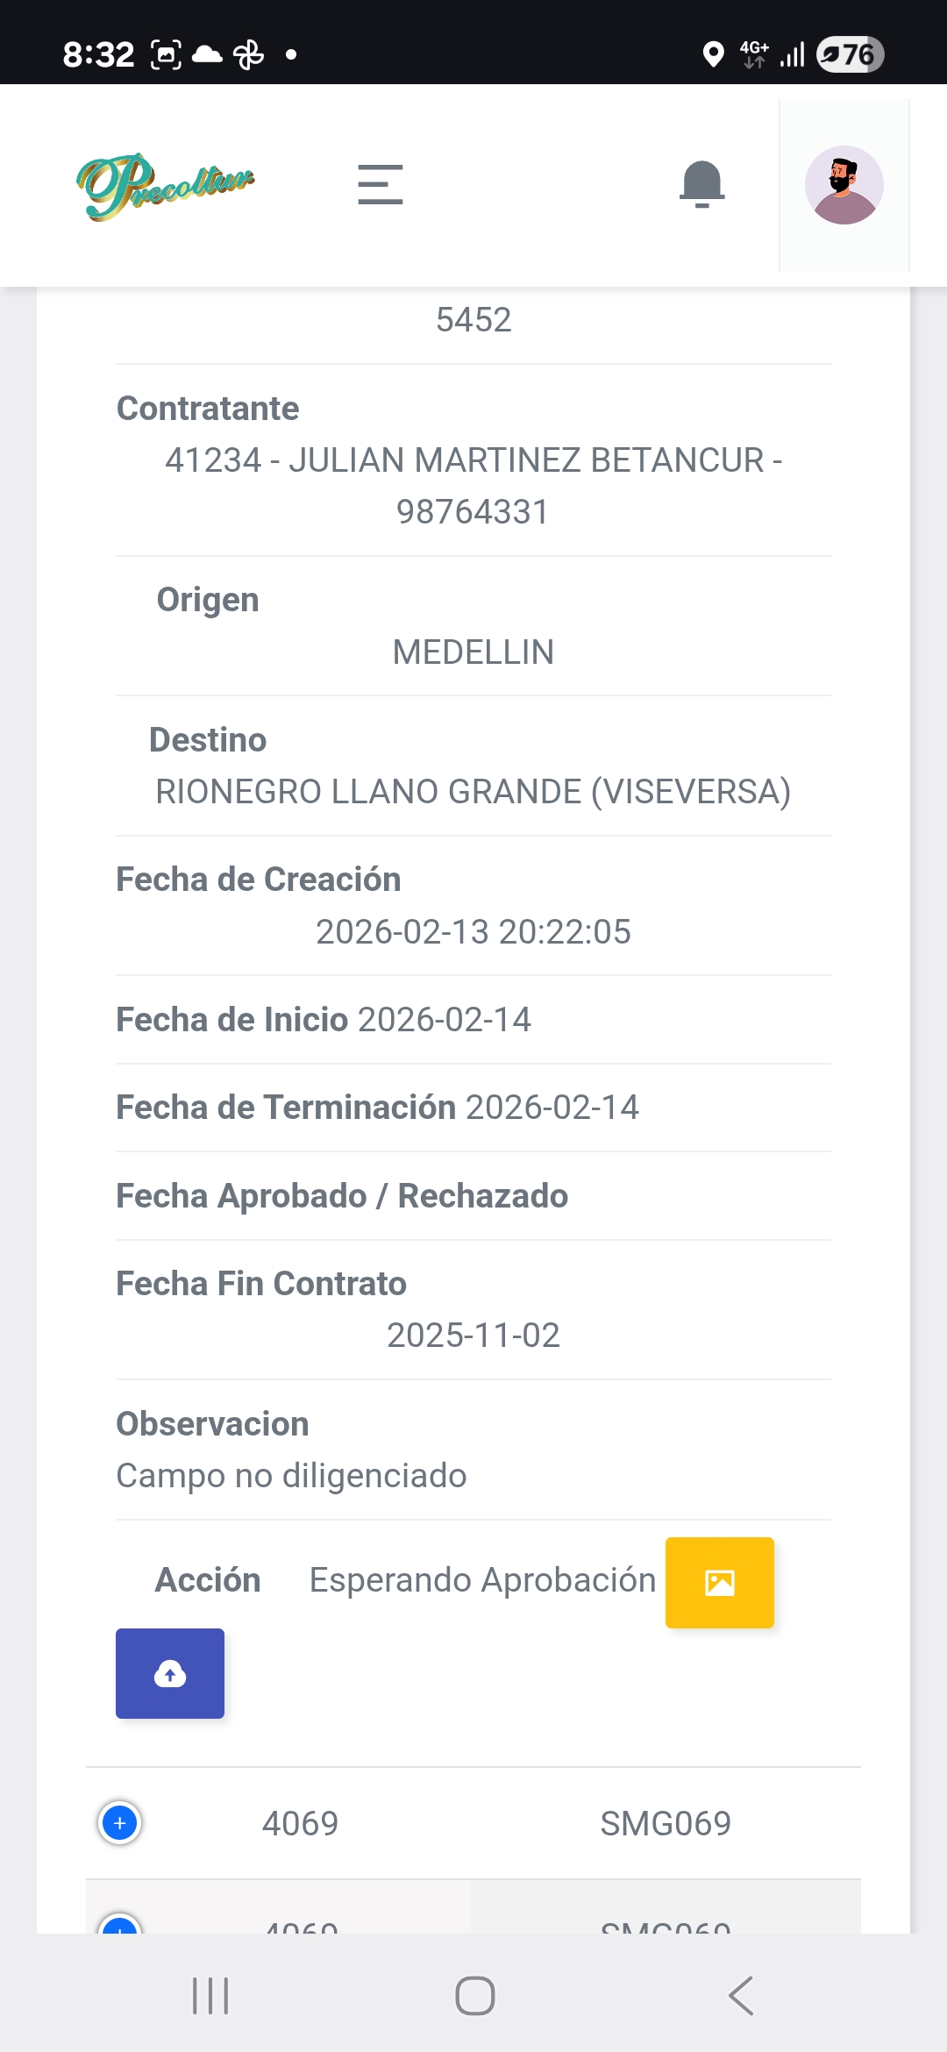
Task: Tap the SMG069 plate cell
Action: point(665,1823)
